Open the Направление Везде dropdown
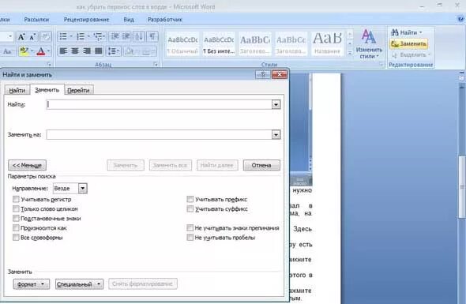The width and height of the screenshot is (466, 304). click(83, 188)
